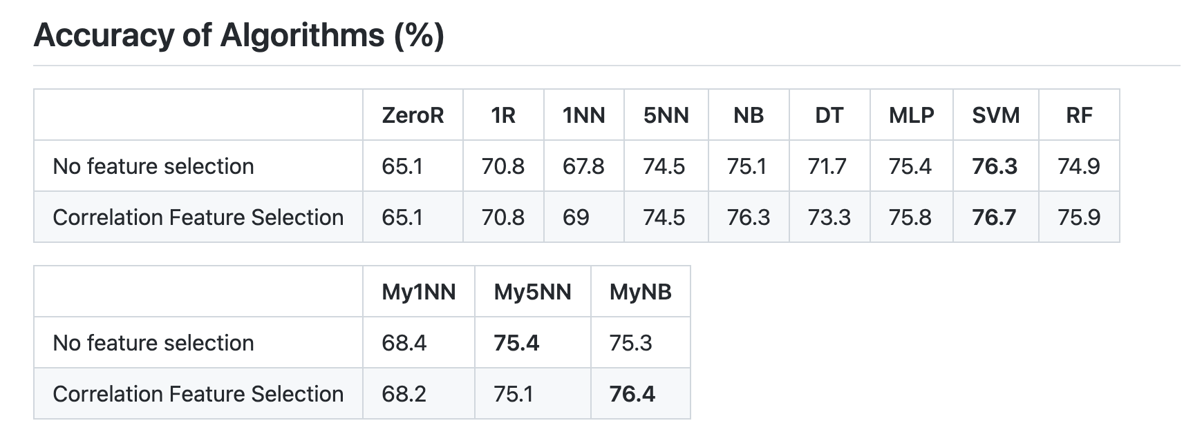Click Correlation Feature Selection in second table
The width and height of the screenshot is (1193, 443).
tap(198, 394)
